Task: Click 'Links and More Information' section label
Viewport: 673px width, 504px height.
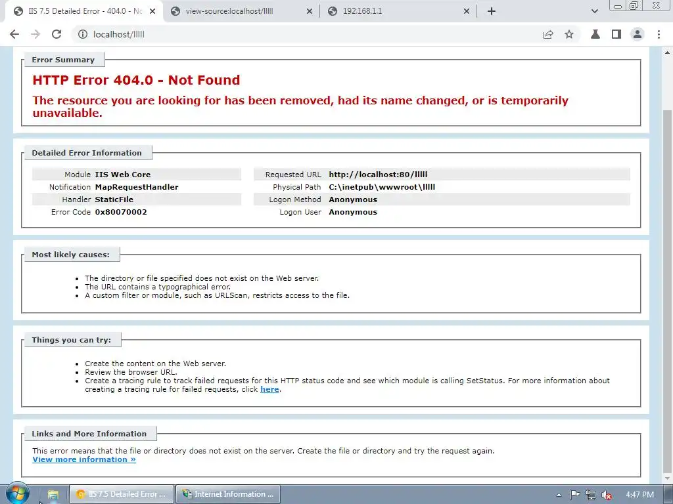Action: (89, 434)
